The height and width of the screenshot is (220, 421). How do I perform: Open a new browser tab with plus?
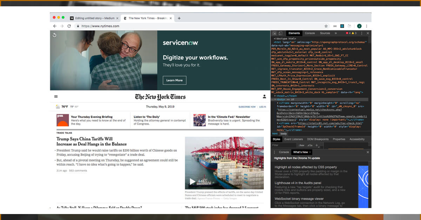point(179,18)
